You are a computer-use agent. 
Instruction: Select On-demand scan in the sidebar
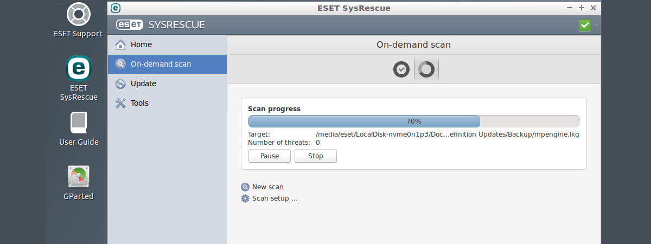tap(167, 64)
